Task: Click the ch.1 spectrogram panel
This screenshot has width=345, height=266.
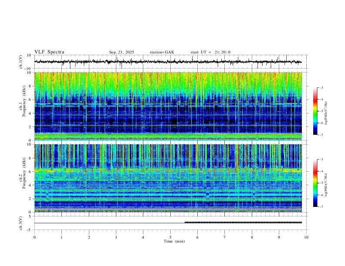Action: coord(168,106)
